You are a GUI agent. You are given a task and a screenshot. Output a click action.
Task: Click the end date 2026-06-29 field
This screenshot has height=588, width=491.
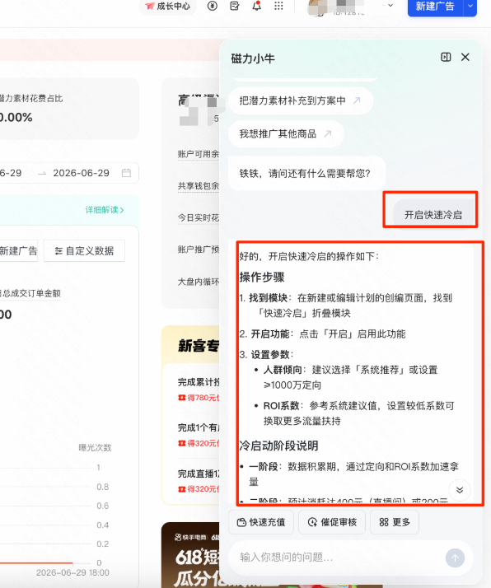pyautogui.click(x=81, y=173)
